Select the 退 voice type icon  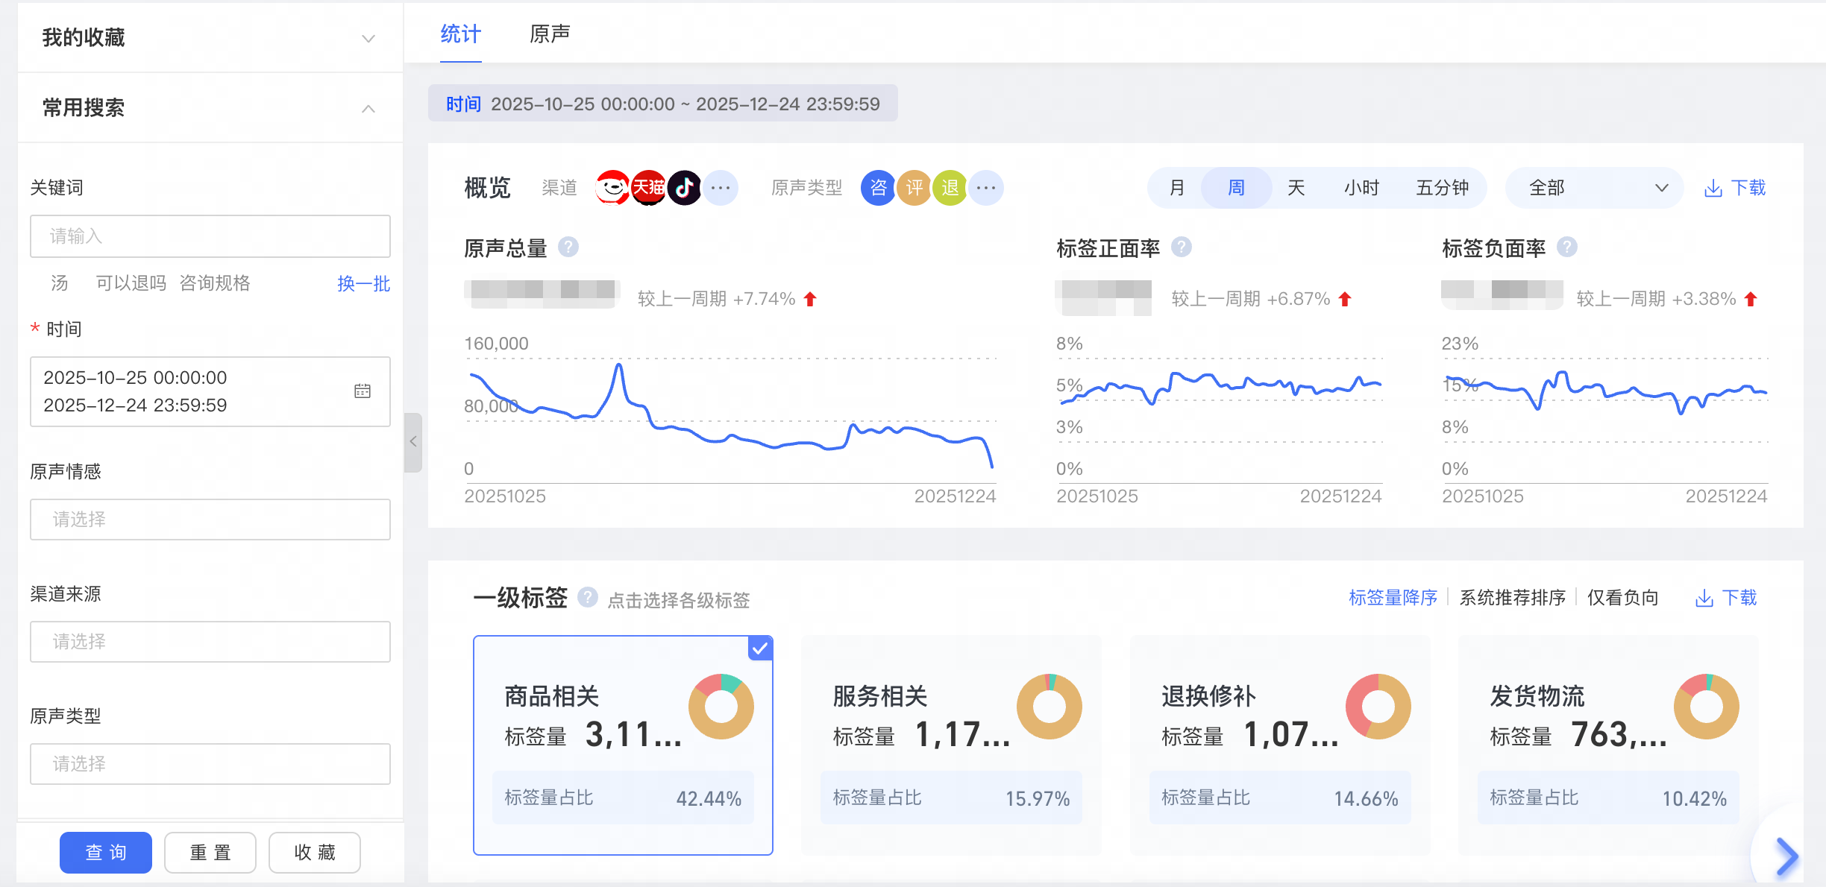click(x=950, y=188)
